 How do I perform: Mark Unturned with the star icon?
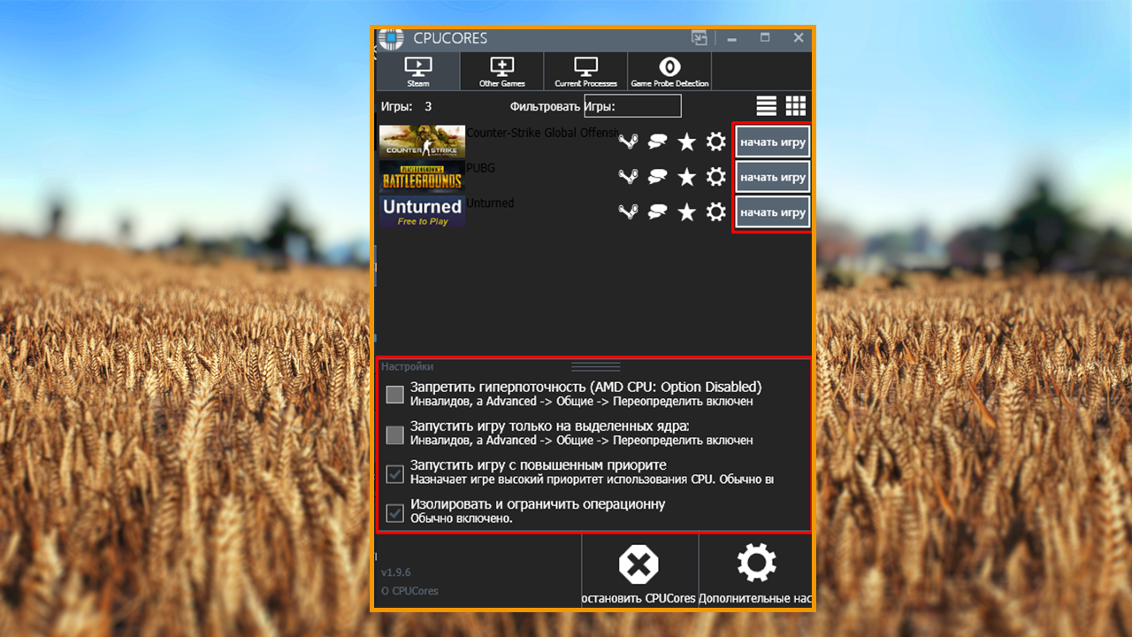pyautogui.click(x=686, y=212)
